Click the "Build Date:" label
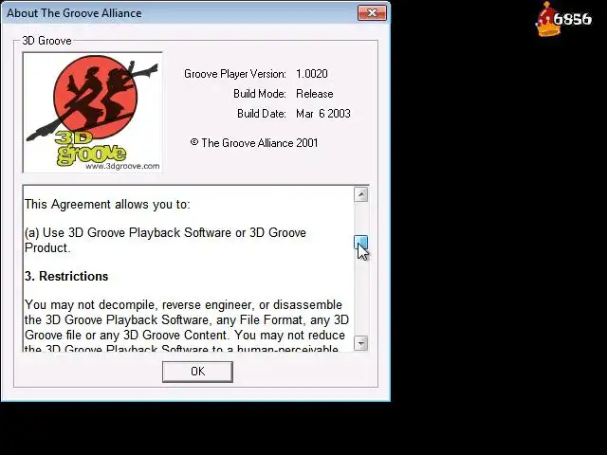607x455 pixels. (262, 114)
